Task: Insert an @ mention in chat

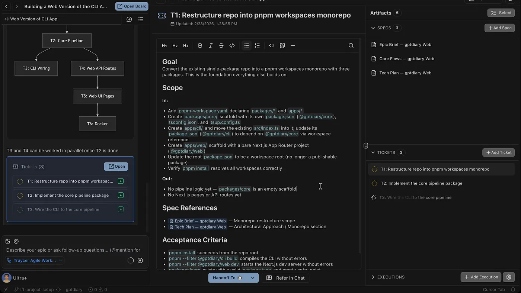Action: coord(16,241)
